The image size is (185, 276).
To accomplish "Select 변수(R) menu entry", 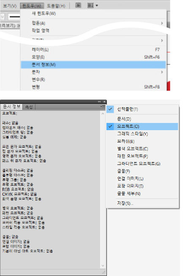I will coord(93,80).
